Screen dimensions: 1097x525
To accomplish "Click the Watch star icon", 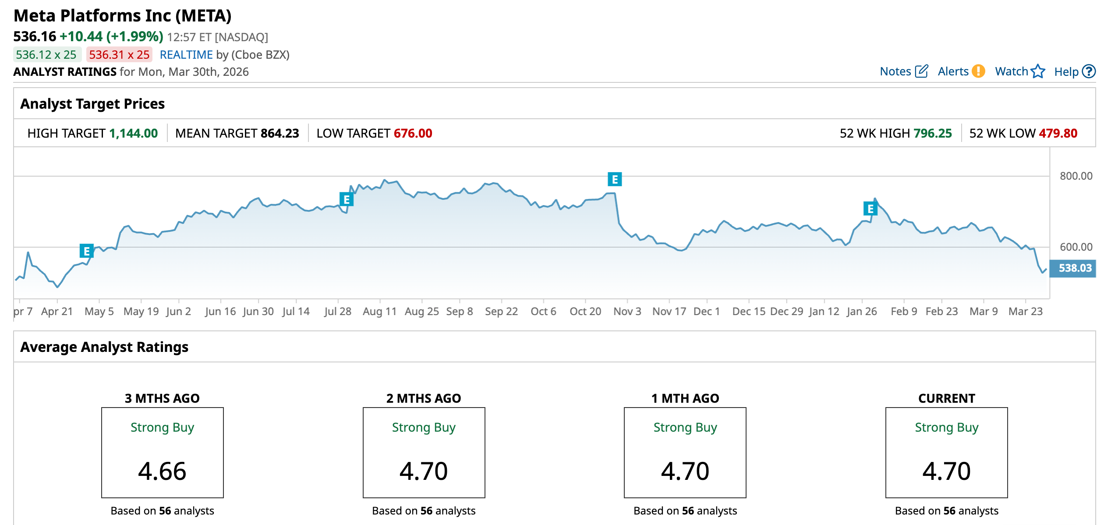I will 1038,71.
